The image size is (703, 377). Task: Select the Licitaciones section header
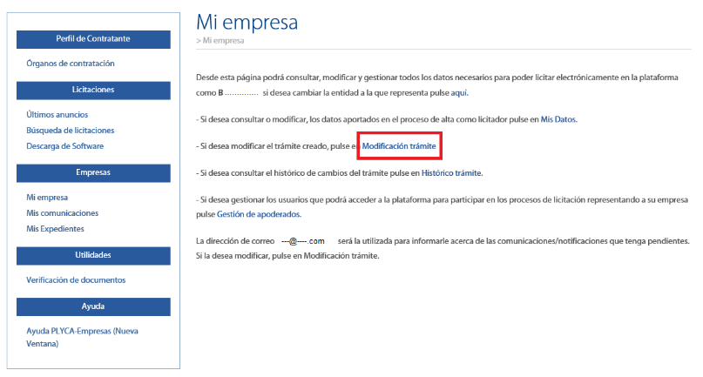(93, 90)
